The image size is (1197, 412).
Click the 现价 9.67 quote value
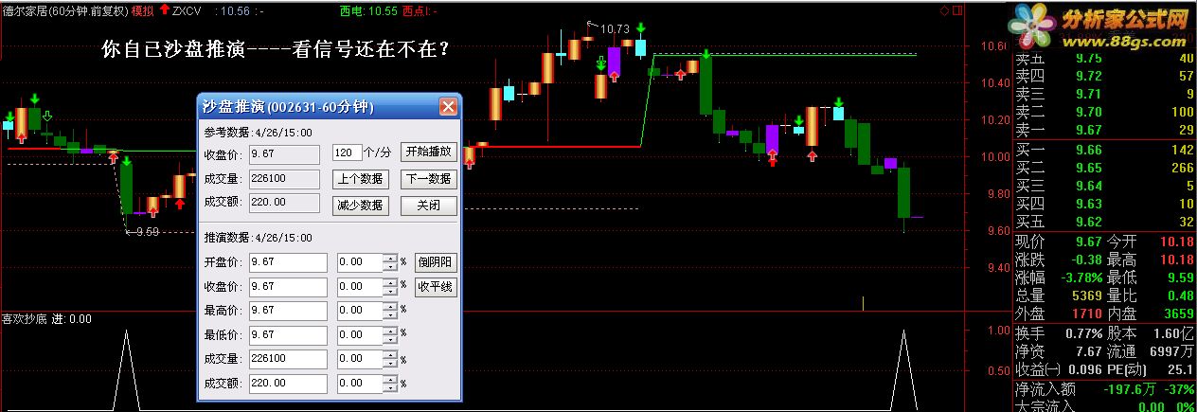click(x=1088, y=242)
